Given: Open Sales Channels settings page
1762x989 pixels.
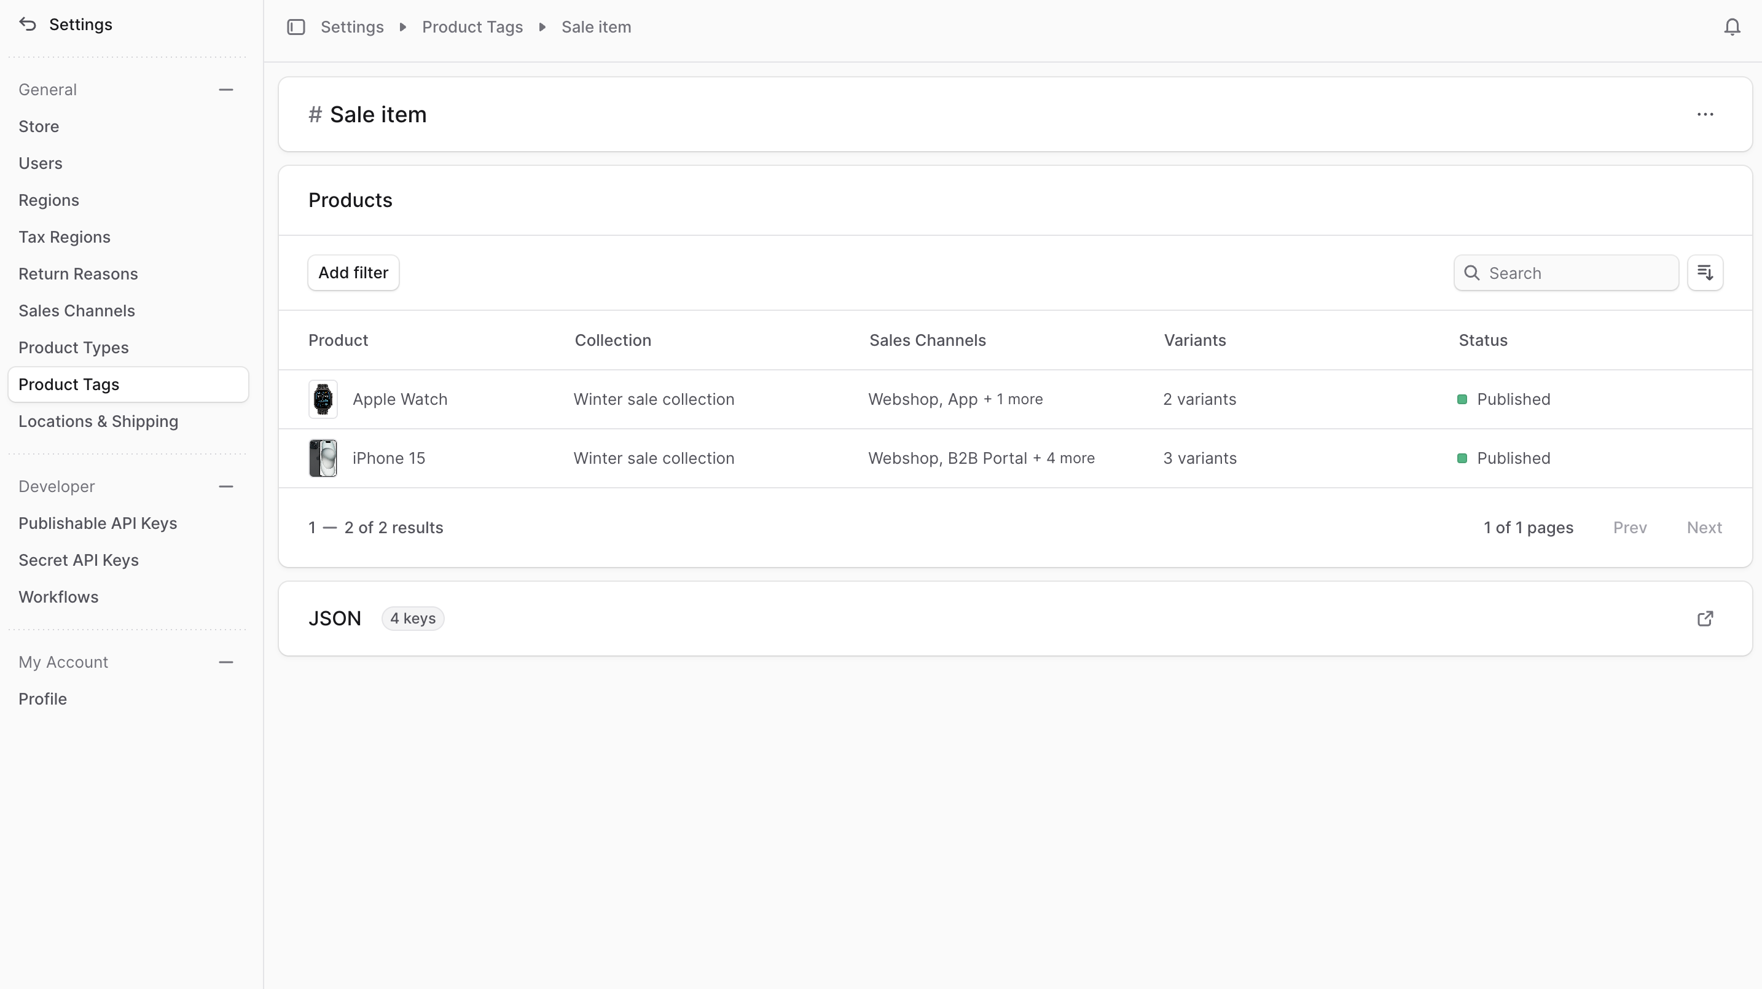Looking at the screenshot, I should tap(77, 310).
